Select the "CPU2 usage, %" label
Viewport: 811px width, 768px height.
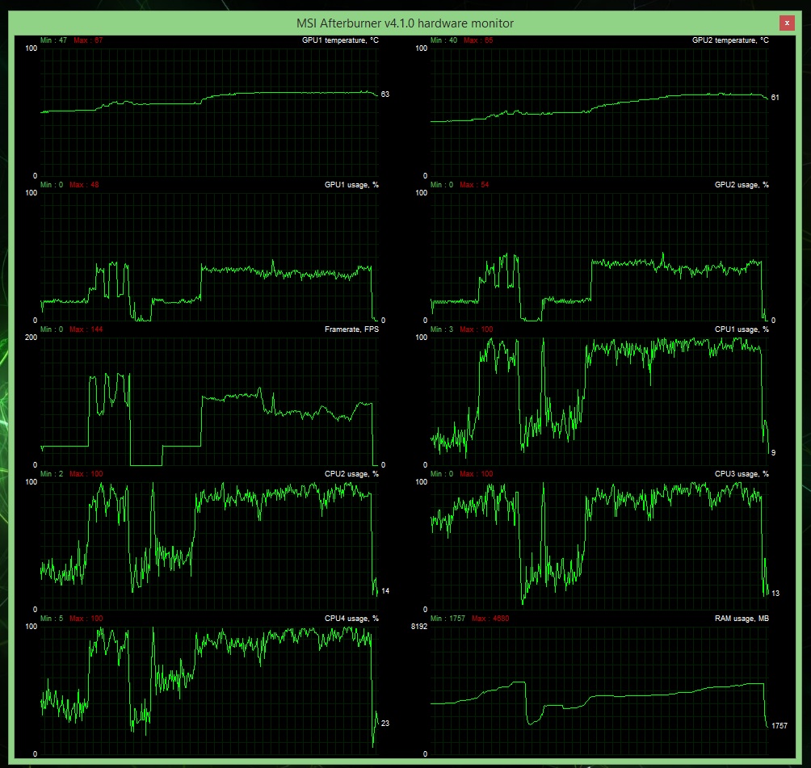click(351, 474)
